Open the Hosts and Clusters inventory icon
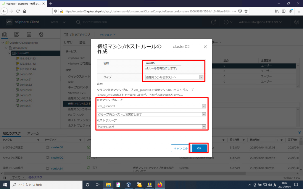The height and width of the screenshot is (189, 303). pyautogui.click(x=4, y=34)
